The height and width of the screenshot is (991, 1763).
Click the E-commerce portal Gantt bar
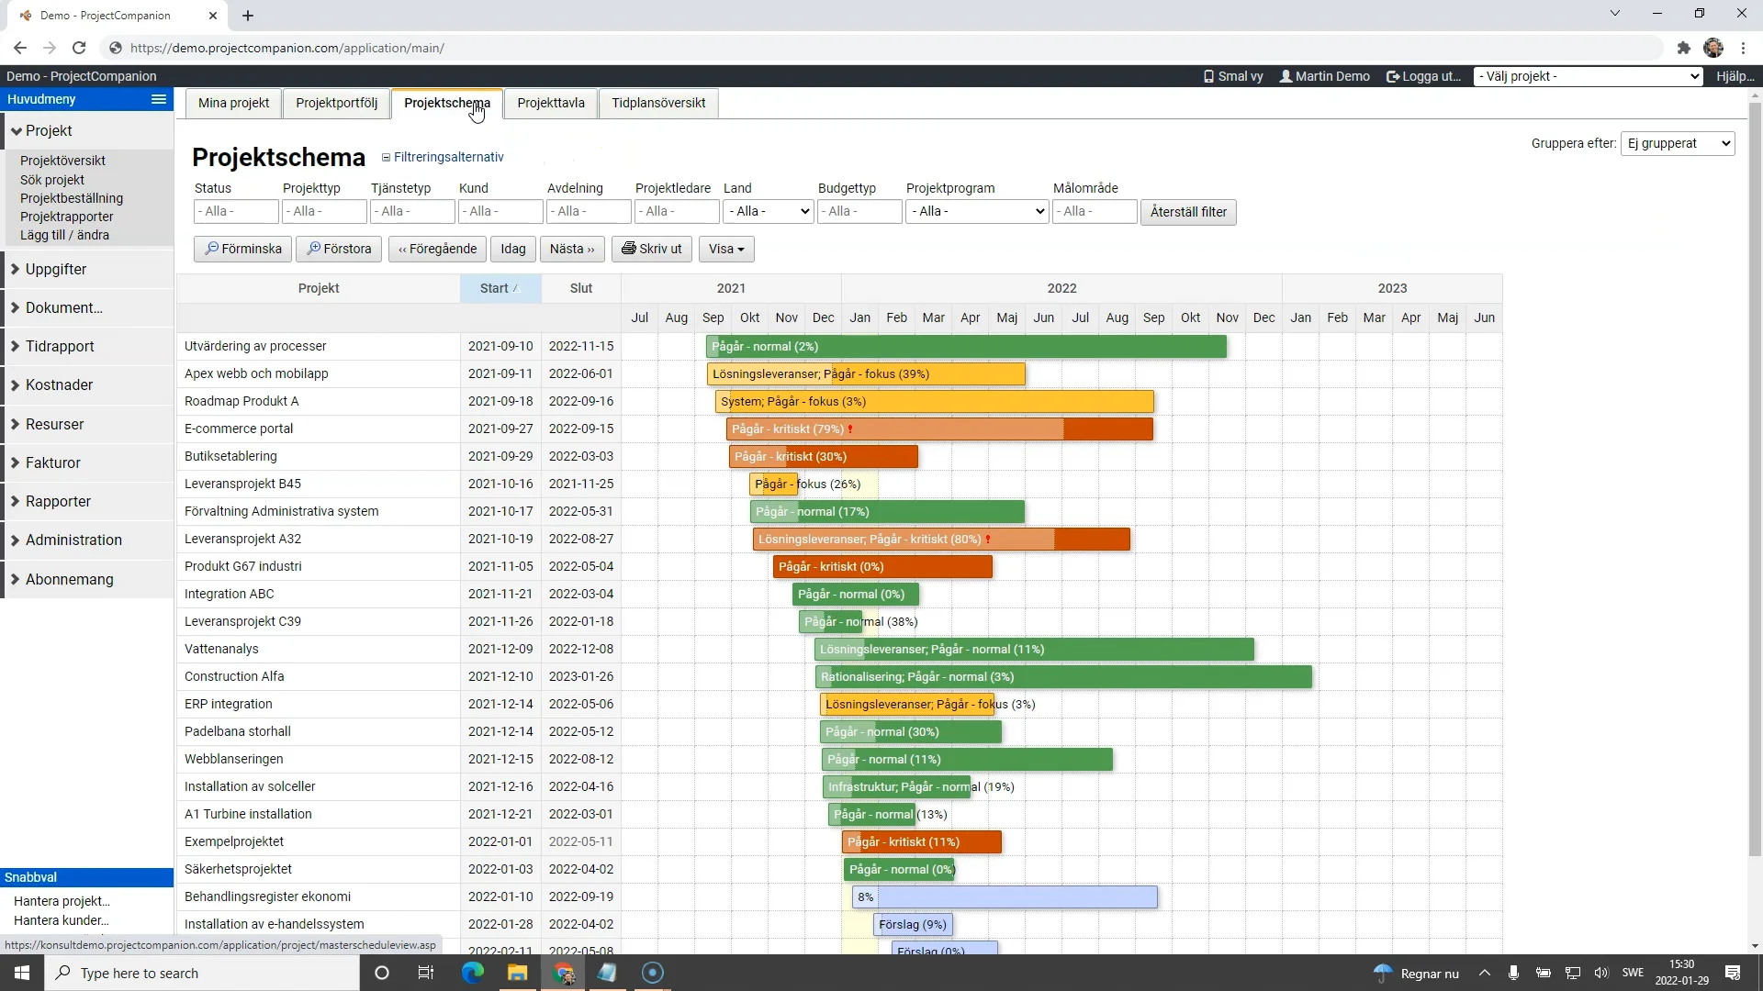939,429
